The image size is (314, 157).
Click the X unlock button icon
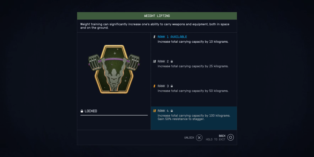pyautogui.click(x=199, y=138)
